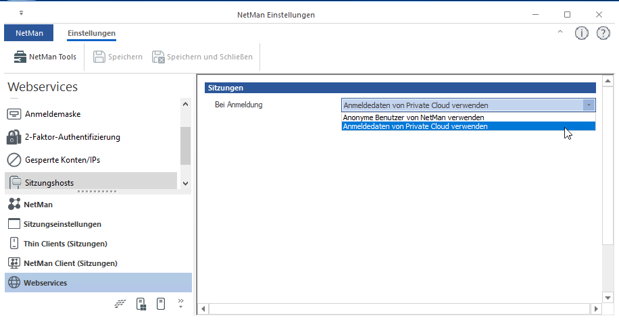The image size is (619, 320).
Task: Click up arrow on the Webservices list scrollbar
Action: 186,104
